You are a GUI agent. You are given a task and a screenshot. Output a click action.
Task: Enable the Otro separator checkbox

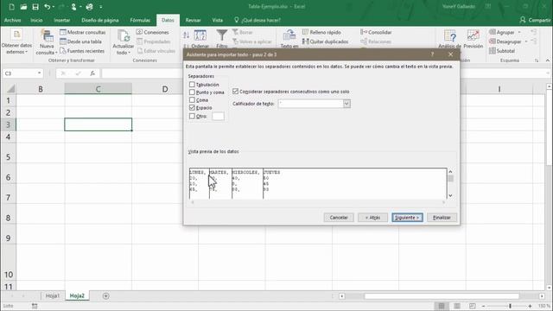point(192,116)
